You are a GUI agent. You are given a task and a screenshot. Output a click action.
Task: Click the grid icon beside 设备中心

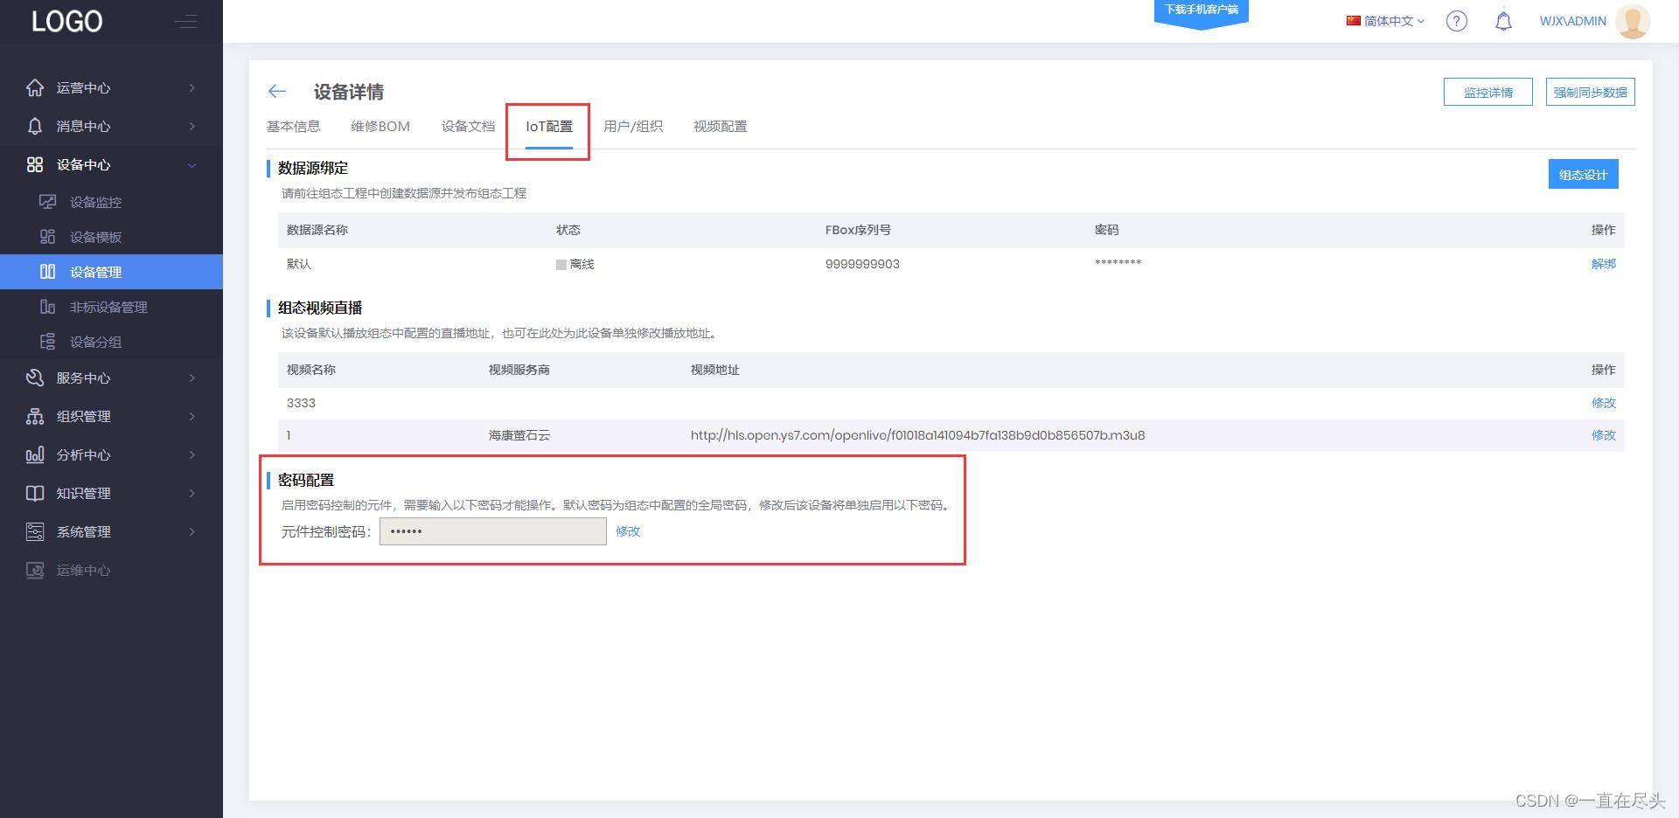point(35,164)
